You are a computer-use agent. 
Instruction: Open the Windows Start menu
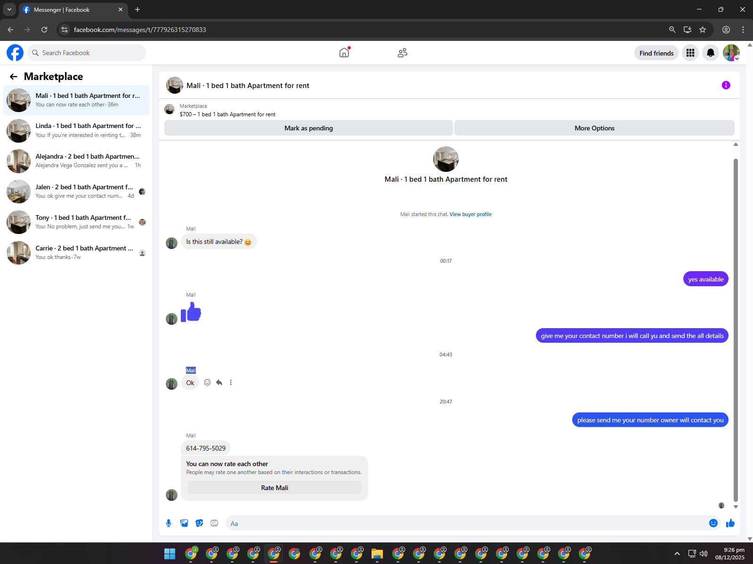pos(170,554)
